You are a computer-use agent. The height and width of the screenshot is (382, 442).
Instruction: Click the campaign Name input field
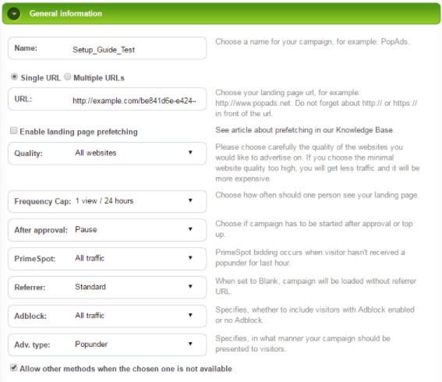[x=107, y=48]
